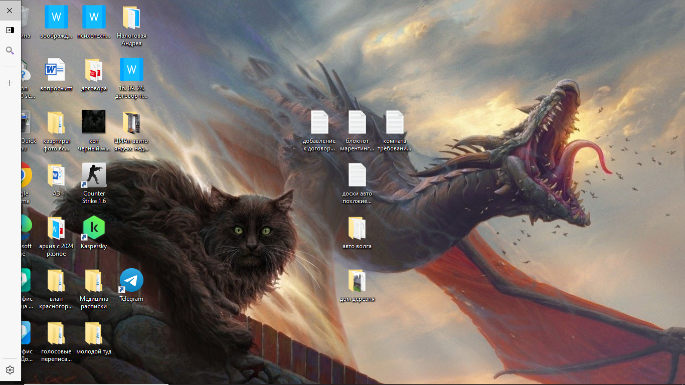The width and height of the screenshot is (685, 385).
Task: Select the Counter Strike 1.6 shortcut
Action: tap(94, 175)
